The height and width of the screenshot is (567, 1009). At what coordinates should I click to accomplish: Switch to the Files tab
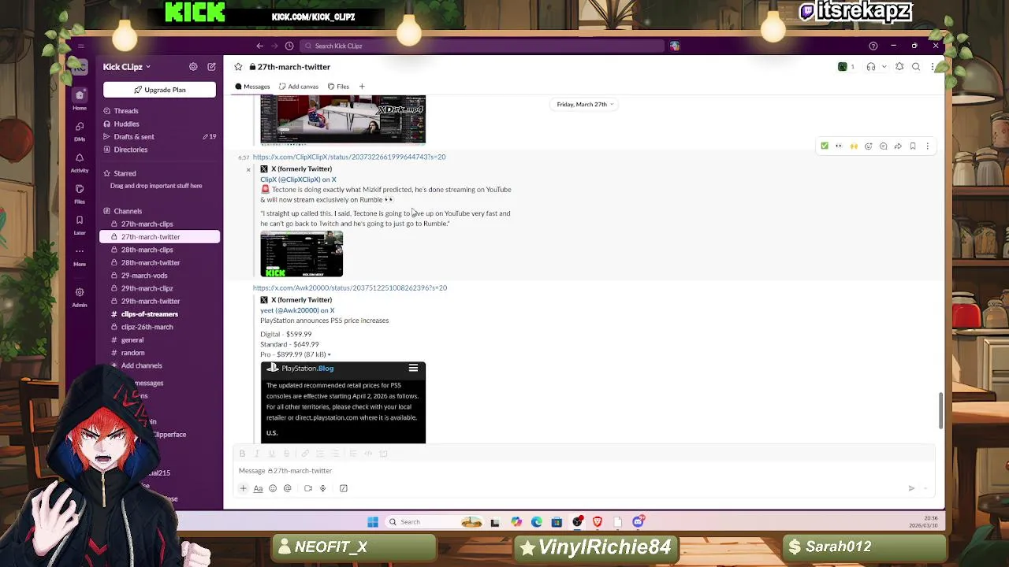pos(338,87)
